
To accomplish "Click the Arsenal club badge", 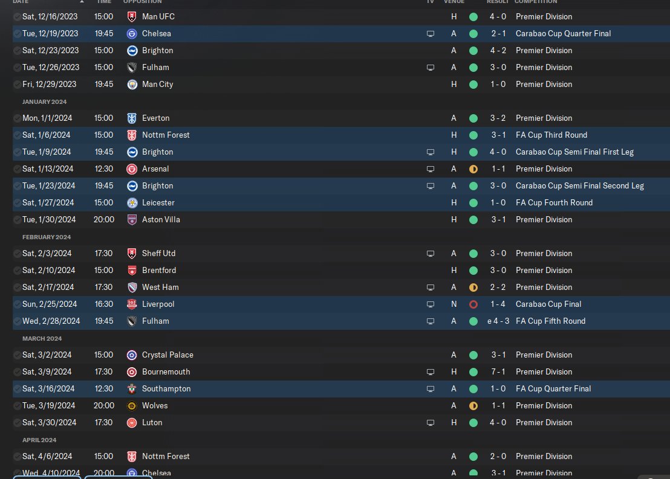I will coord(132,169).
